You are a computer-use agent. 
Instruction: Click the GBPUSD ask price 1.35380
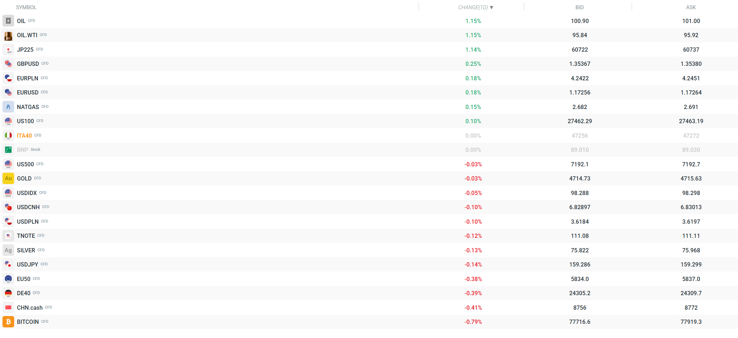(x=691, y=64)
